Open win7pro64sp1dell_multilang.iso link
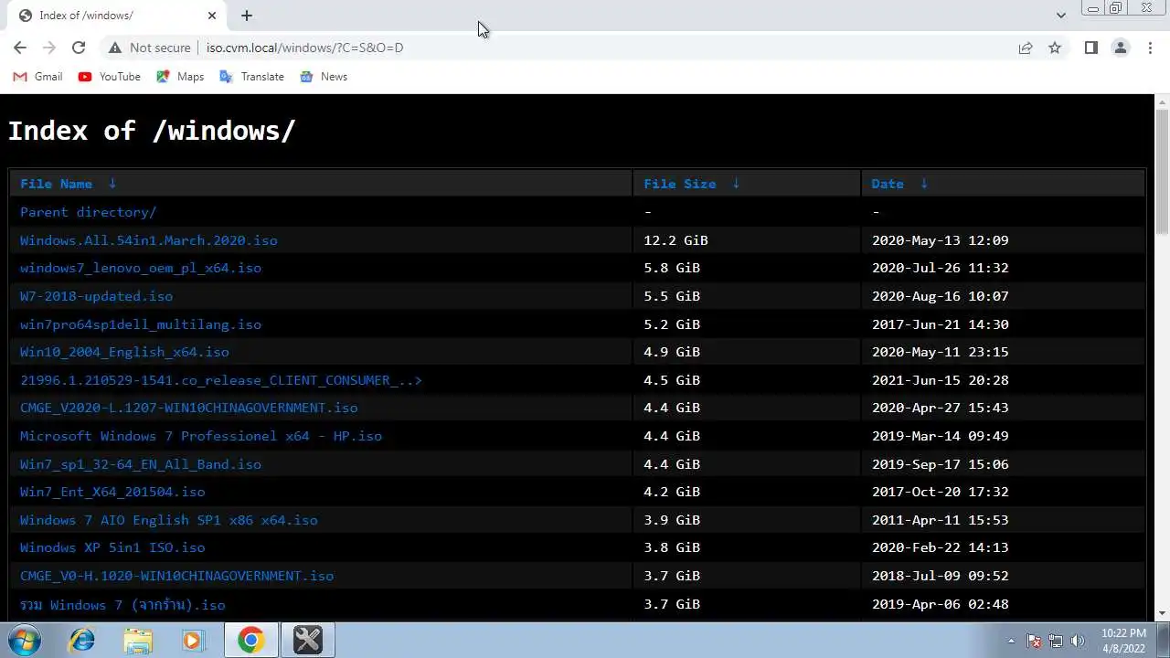This screenshot has height=658, width=1170. 141,324
